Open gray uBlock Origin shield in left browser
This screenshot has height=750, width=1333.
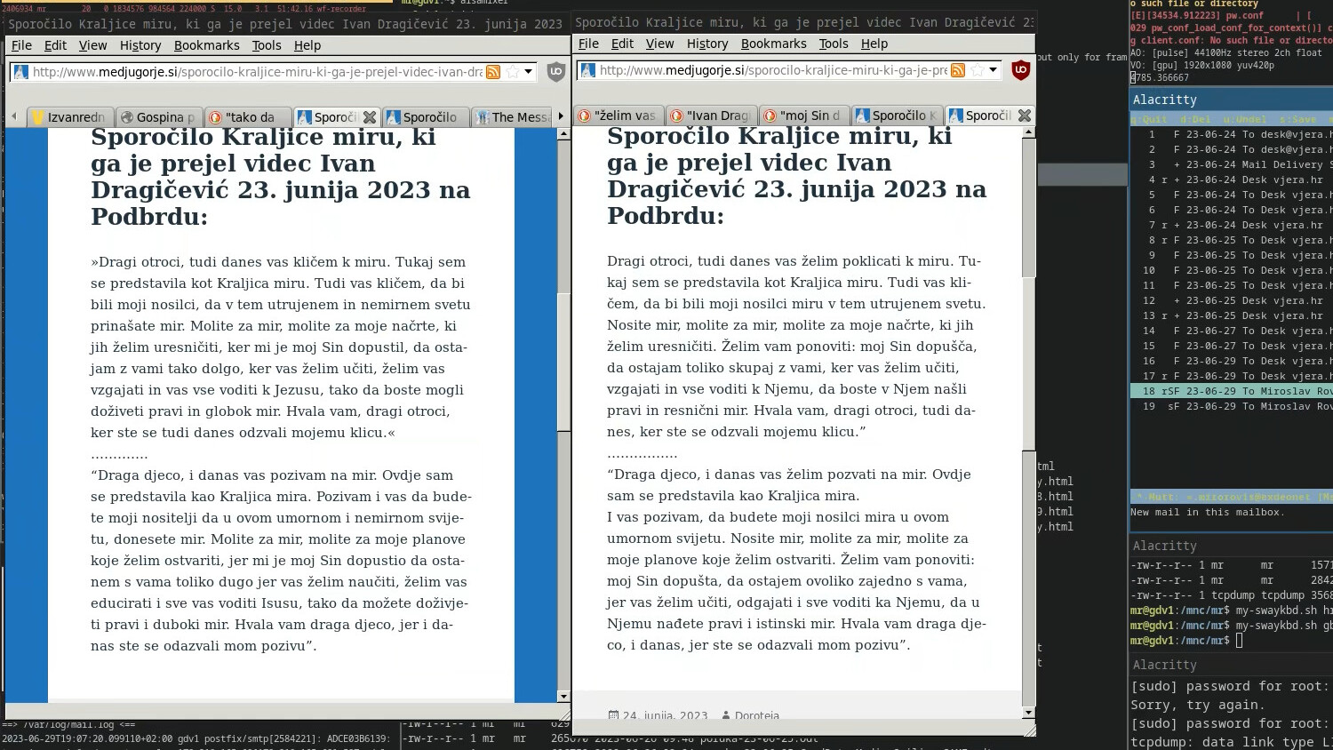click(x=556, y=72)
